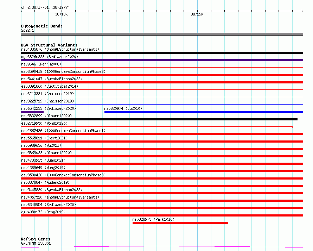Open nsv828975 Park2010 variant label

point(153,219)
